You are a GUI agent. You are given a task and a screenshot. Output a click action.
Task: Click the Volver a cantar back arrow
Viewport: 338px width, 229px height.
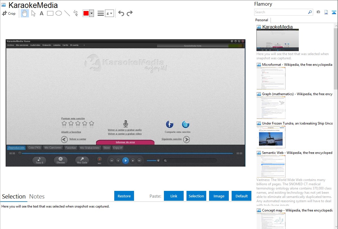(x=64, y=139)
